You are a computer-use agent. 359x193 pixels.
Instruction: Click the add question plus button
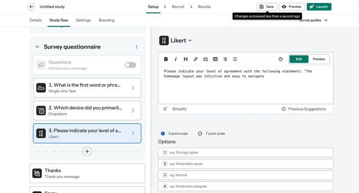pos(87,151)
